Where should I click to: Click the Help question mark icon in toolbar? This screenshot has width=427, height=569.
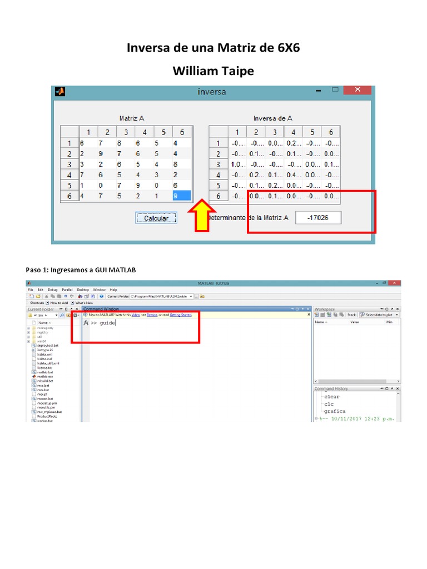click(101, 297)
